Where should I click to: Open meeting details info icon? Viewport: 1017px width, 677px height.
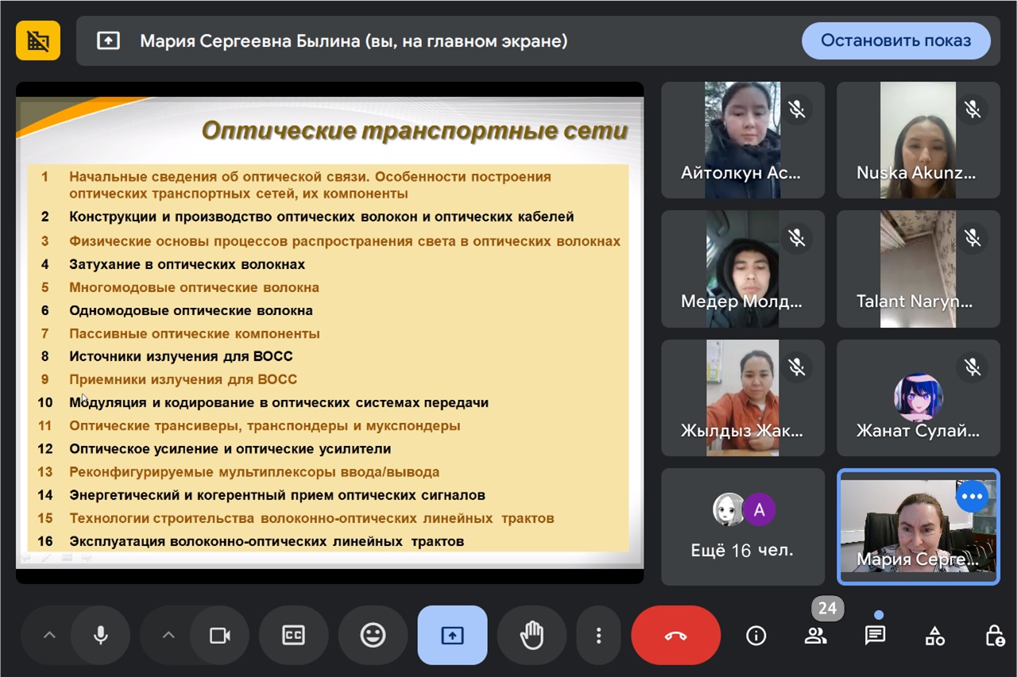pyautogui.click(x=756, y=636)
